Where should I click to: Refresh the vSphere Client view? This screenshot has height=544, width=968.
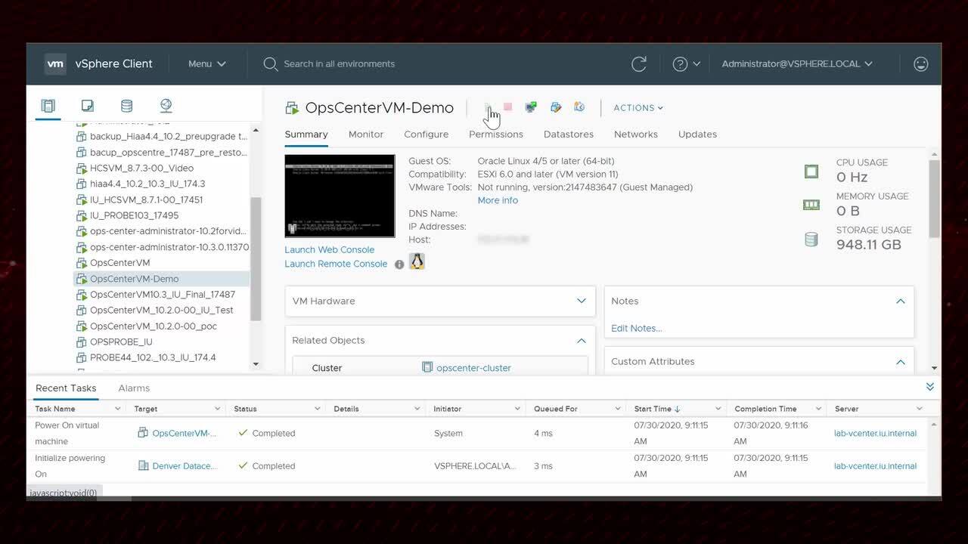coord(639,64)
